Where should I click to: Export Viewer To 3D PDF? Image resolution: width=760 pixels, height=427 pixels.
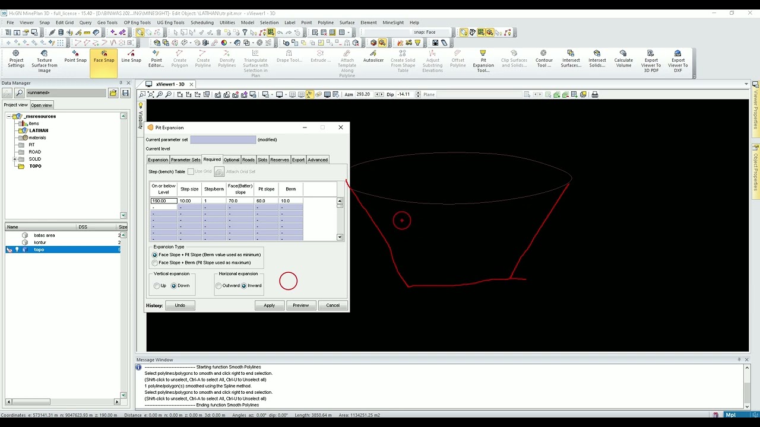[x=651, y=62]
